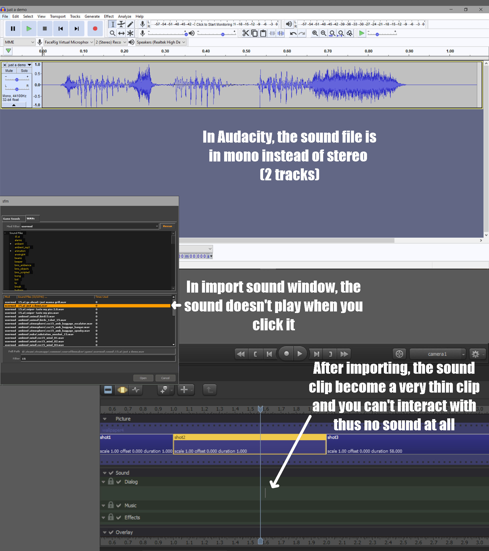This screenshot has width=489, height=551.
Task: Collapse the Sound track group
Action: [x=105, y=473]
